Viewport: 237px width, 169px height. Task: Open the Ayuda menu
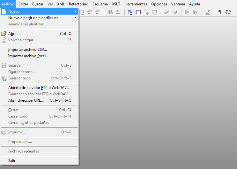(195, 4)
